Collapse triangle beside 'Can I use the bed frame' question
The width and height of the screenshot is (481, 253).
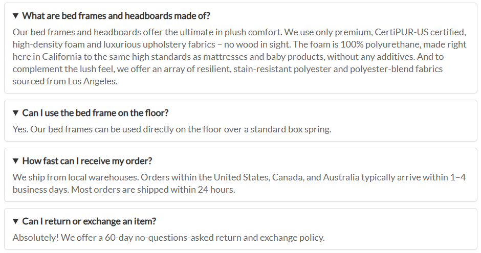(16, 113)
